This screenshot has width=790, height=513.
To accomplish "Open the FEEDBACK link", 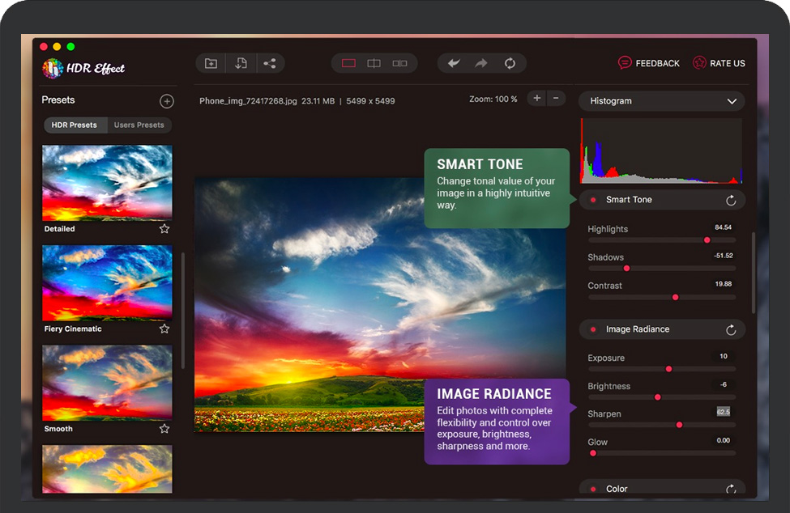I will pos(648,63).
